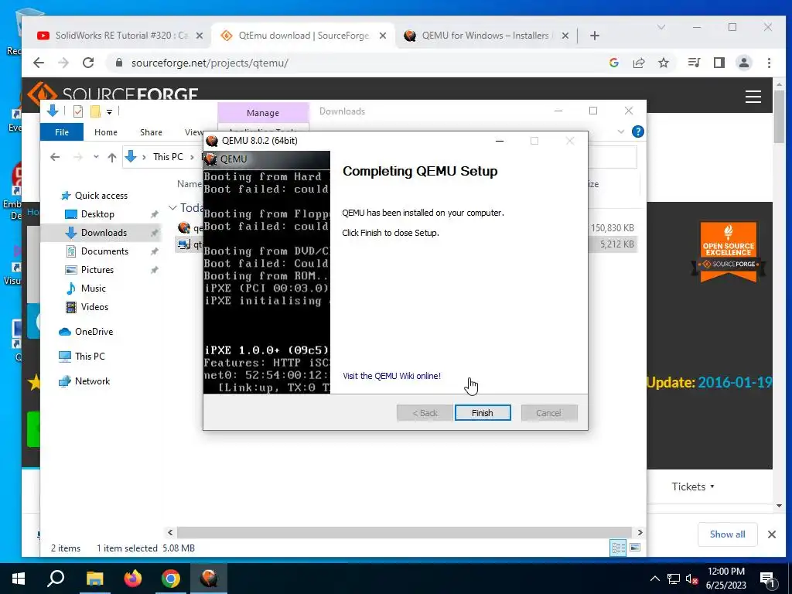The width and height of the screenshot is (792, 594).
Task: Open Chrome three-dot menu
Action: [769, 63]
